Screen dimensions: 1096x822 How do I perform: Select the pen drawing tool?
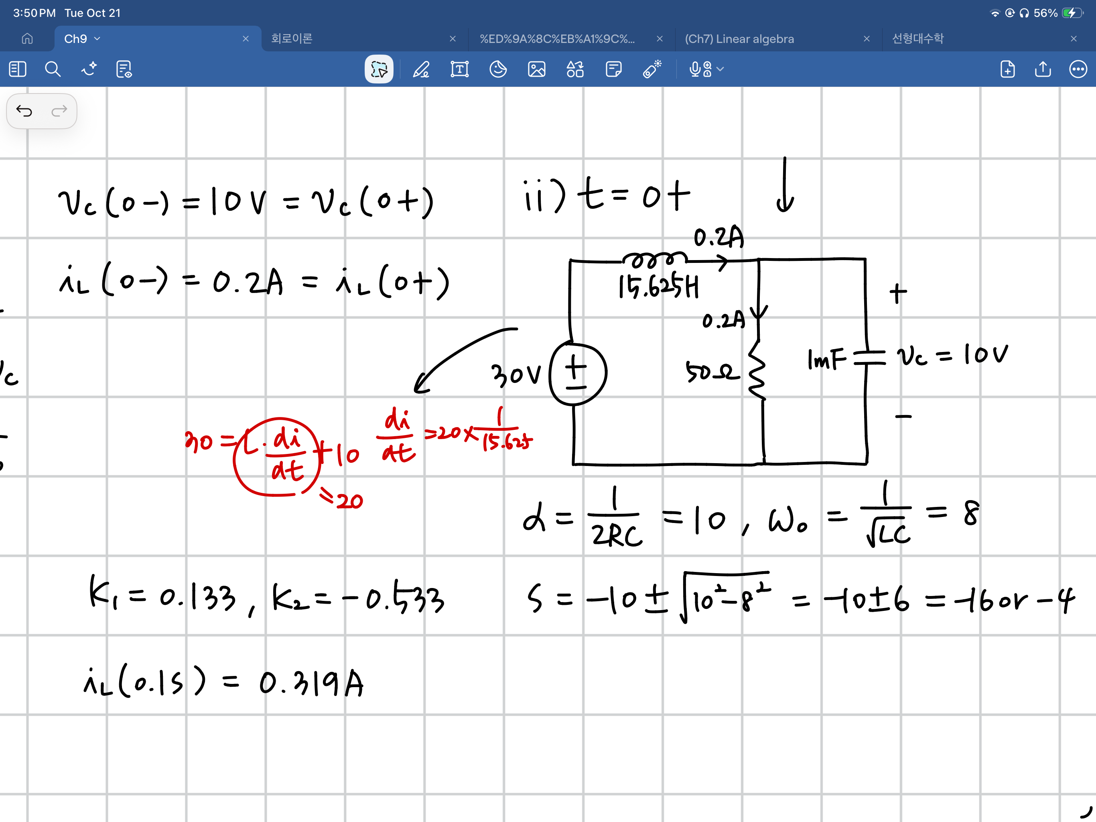[421, 69]
